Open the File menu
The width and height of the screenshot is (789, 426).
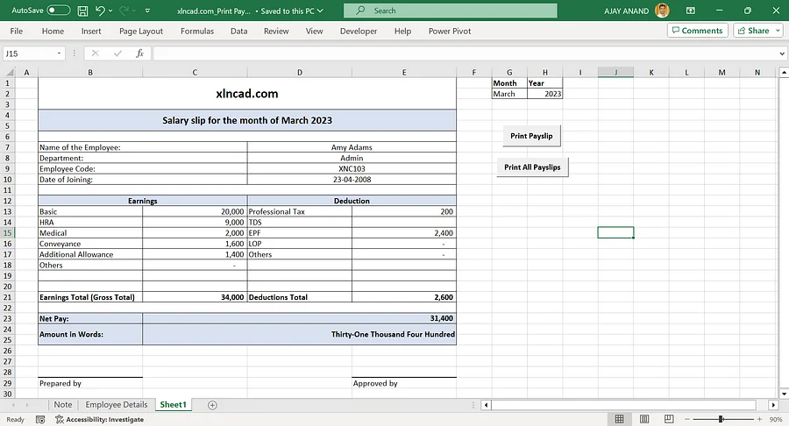(x=16, y=32)
